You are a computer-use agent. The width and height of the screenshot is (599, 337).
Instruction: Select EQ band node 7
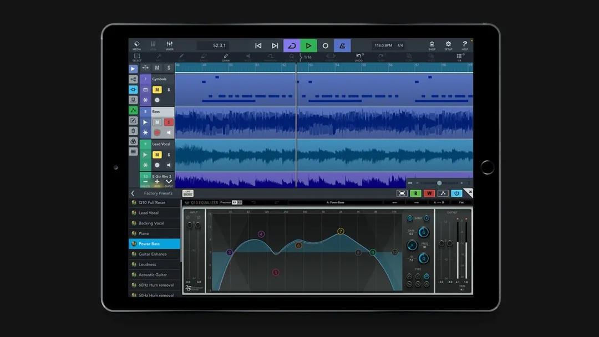[x=341, y=231]
